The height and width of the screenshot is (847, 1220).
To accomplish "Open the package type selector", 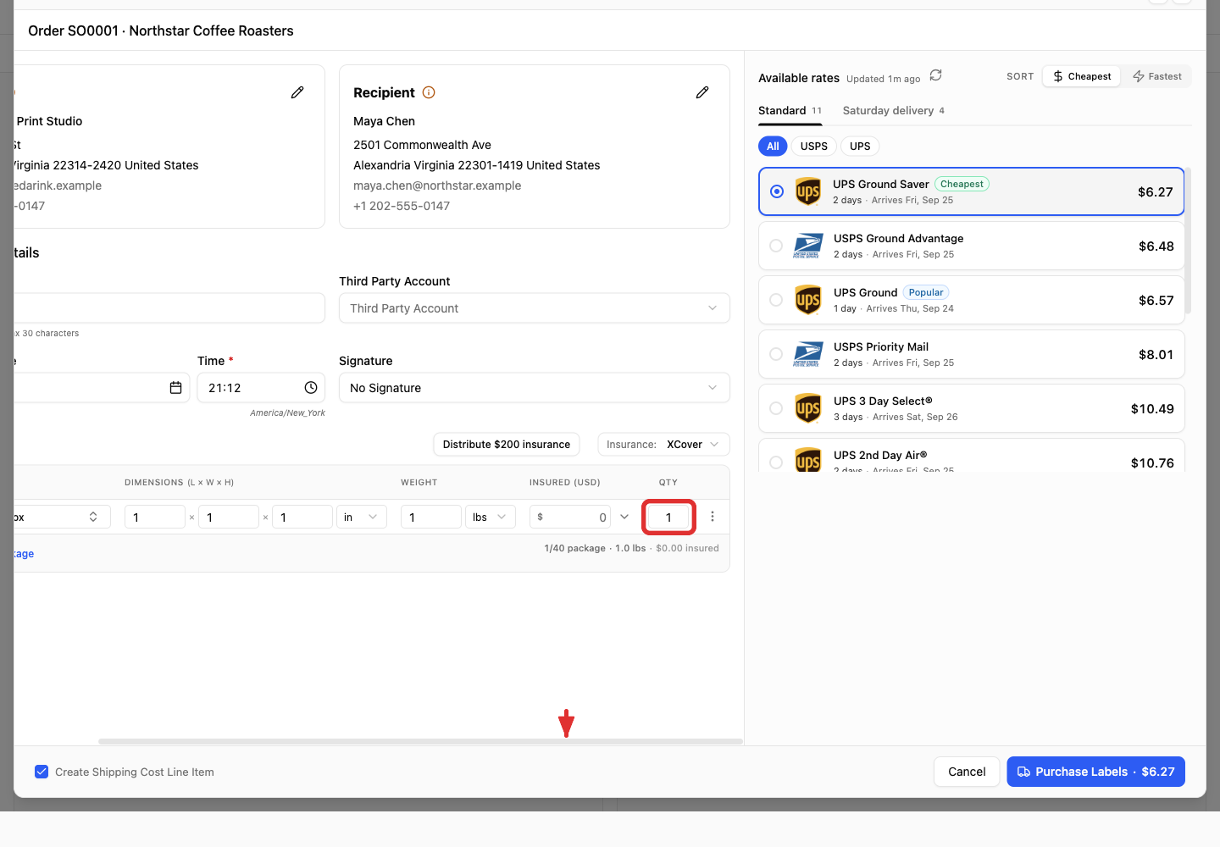I will (62, 517).
